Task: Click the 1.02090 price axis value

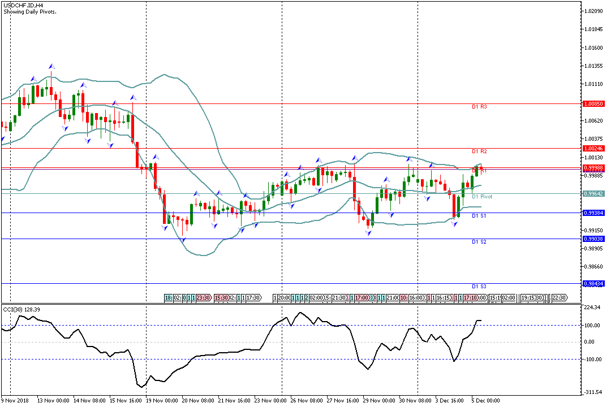Action: coord(593,11)
